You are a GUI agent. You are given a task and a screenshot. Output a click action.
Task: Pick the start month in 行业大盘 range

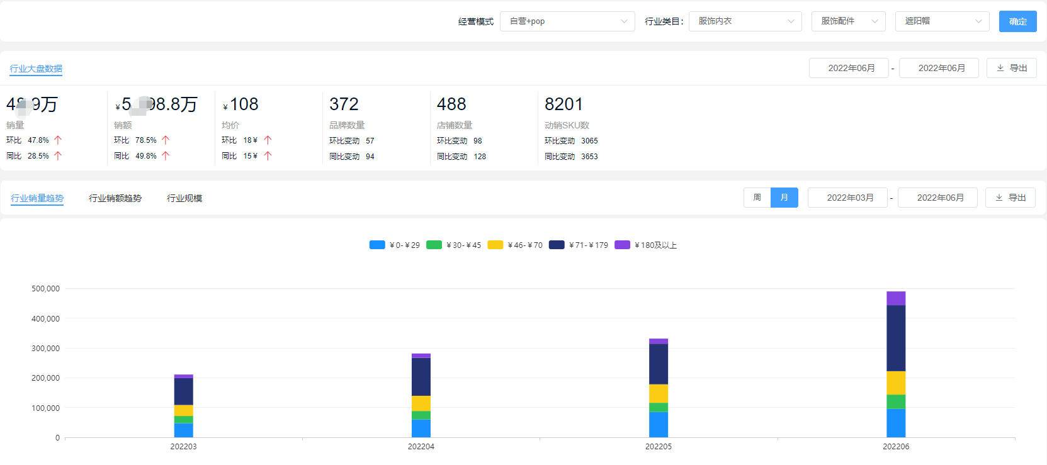coord(849,68)
